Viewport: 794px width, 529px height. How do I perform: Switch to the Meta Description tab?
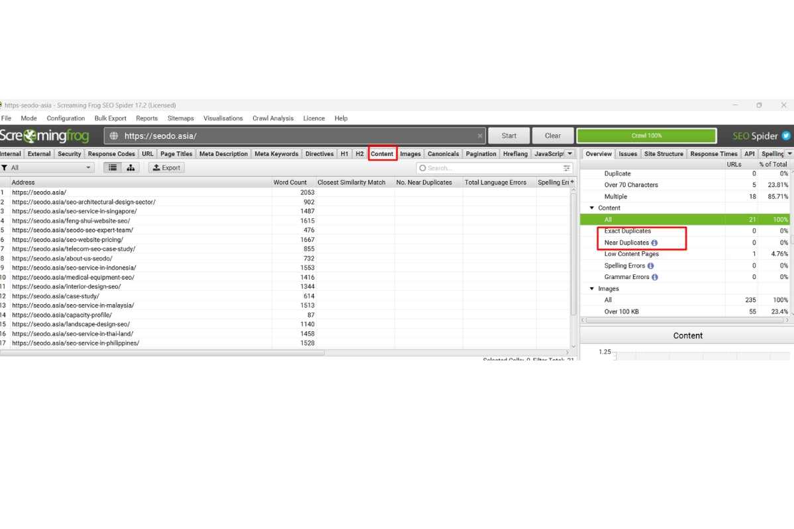pos(223,154)
